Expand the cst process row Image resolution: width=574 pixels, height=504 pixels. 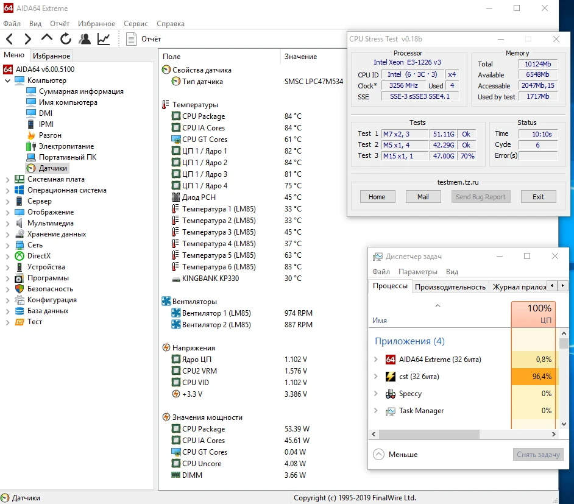point(376,377)
